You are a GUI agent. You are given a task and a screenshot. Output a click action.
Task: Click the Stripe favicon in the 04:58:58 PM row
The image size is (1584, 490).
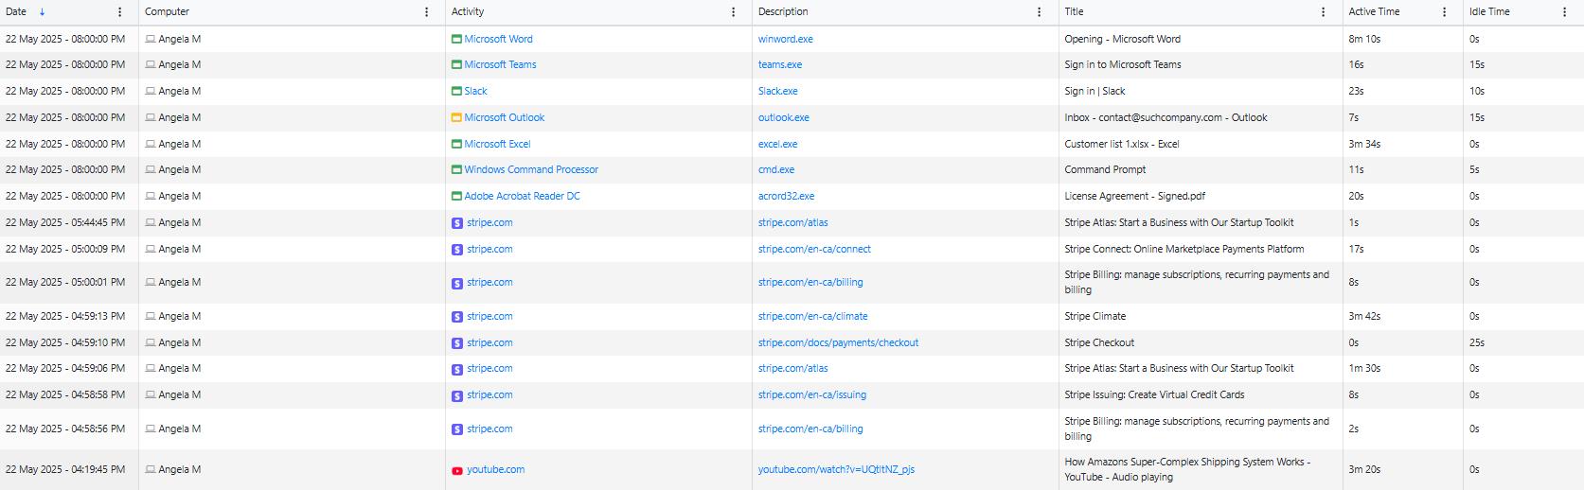(x=457, y=395)
